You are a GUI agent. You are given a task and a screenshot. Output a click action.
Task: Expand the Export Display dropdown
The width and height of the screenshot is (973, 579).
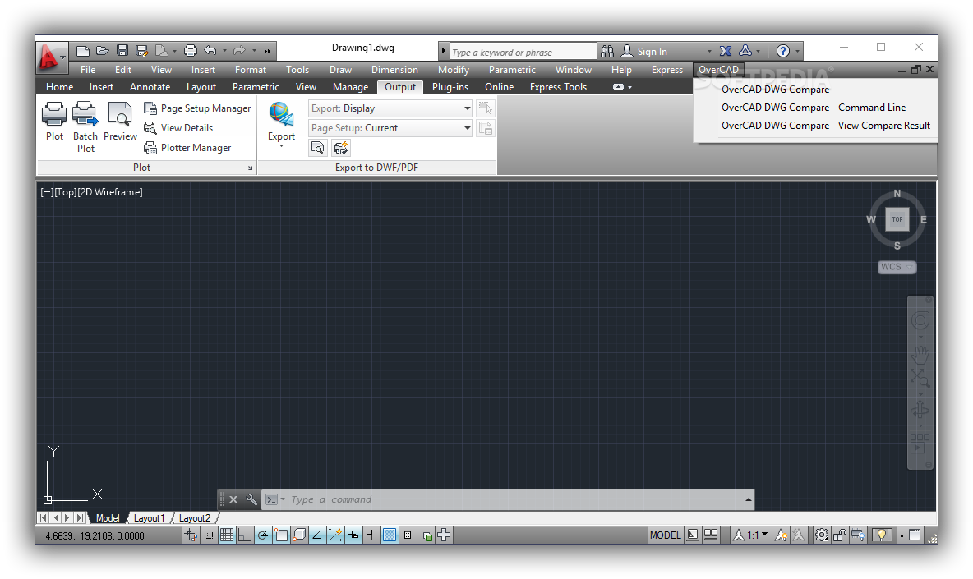pos(467,108)
